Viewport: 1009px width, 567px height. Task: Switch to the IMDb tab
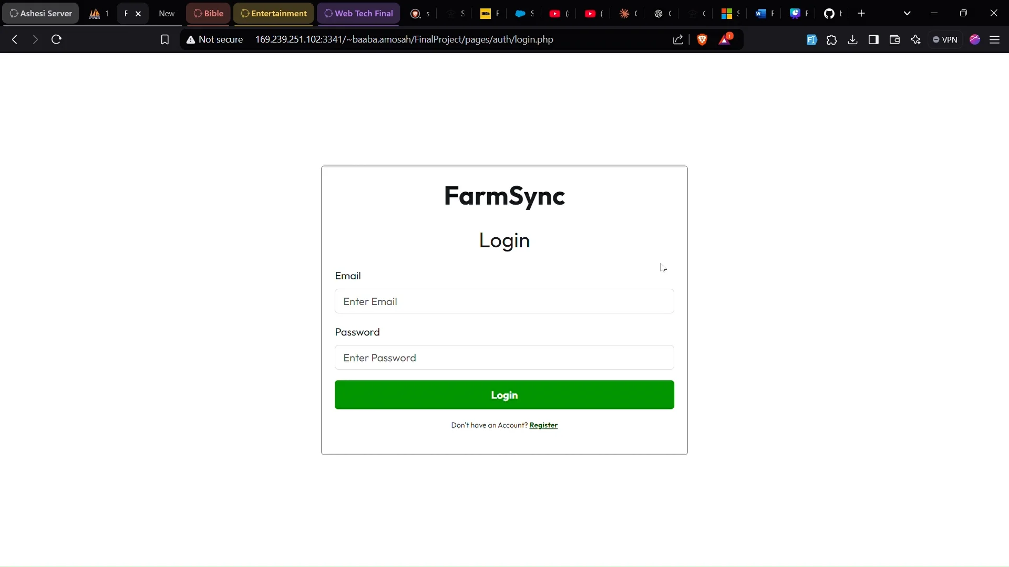tap(489, 14)
